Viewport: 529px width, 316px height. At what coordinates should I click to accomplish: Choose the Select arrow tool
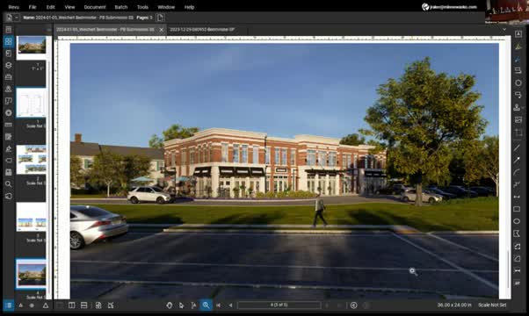coord(182,305)
